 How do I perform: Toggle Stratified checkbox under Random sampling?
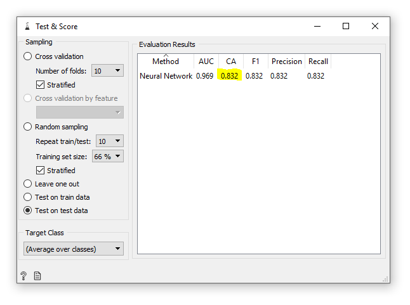41,171
